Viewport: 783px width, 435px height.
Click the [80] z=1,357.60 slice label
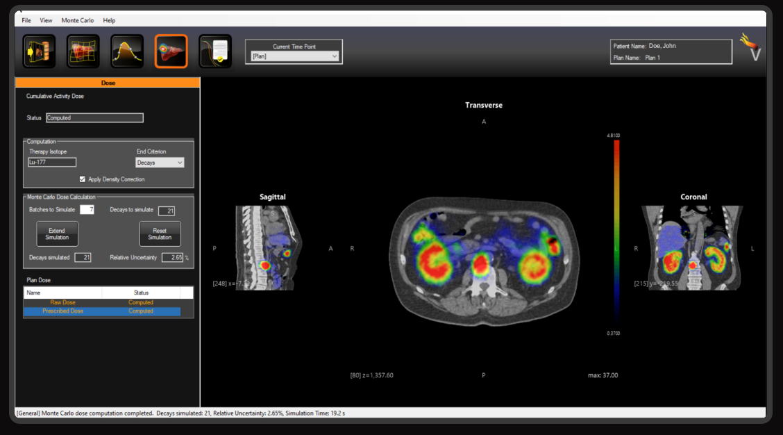click(x=371, y=375)
